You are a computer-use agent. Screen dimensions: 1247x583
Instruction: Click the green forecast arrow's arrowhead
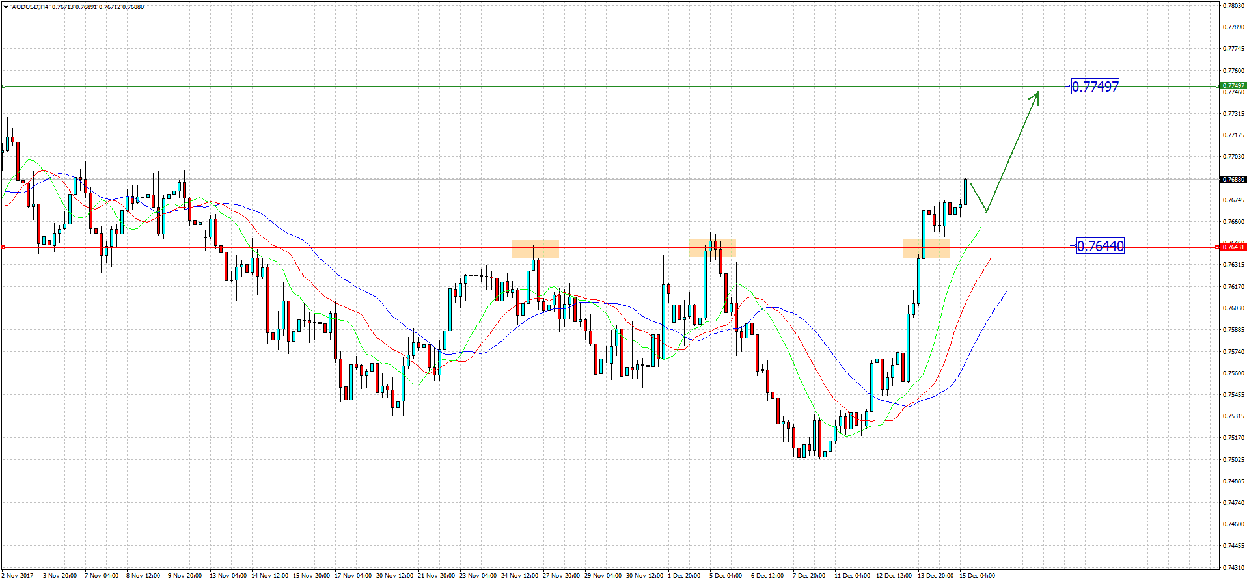click(x=1035, y=95)
